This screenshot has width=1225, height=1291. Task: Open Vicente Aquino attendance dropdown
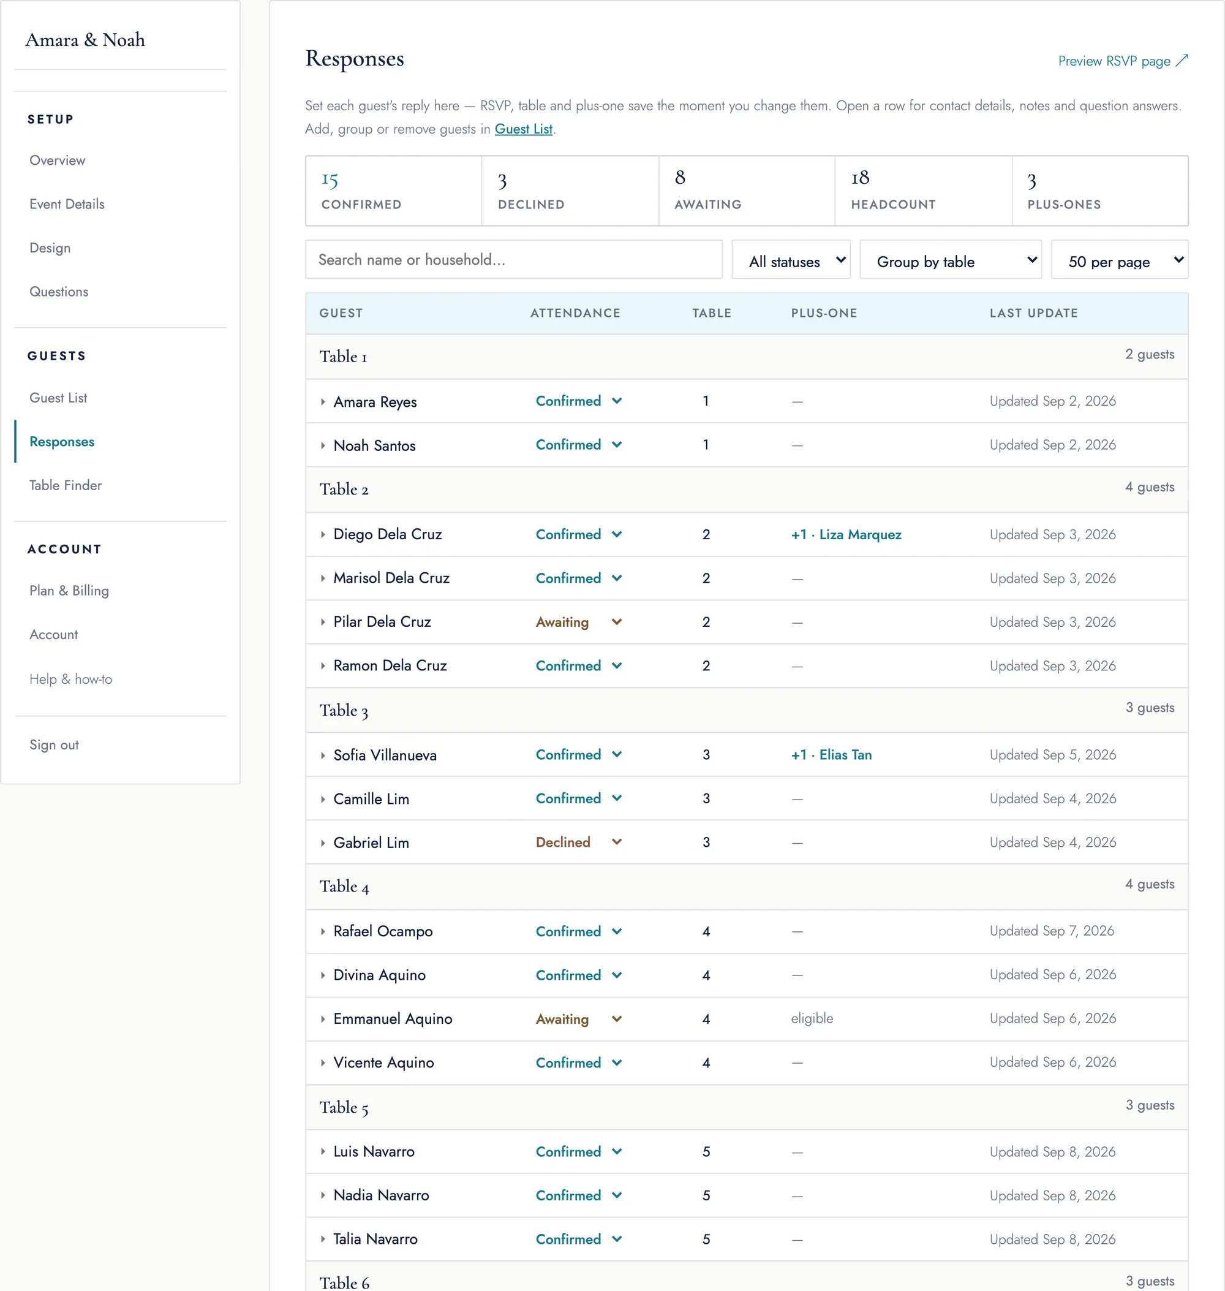tap(579, 1063)
